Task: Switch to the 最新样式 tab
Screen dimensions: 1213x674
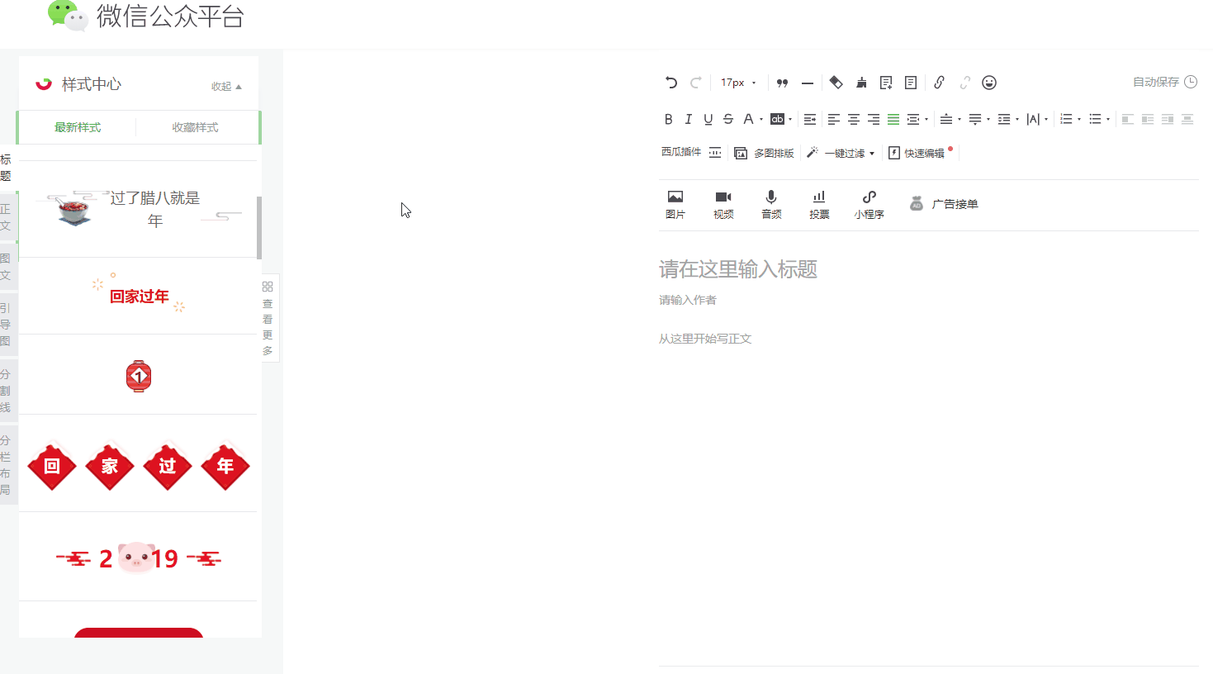Action: (x=78, y=127)
